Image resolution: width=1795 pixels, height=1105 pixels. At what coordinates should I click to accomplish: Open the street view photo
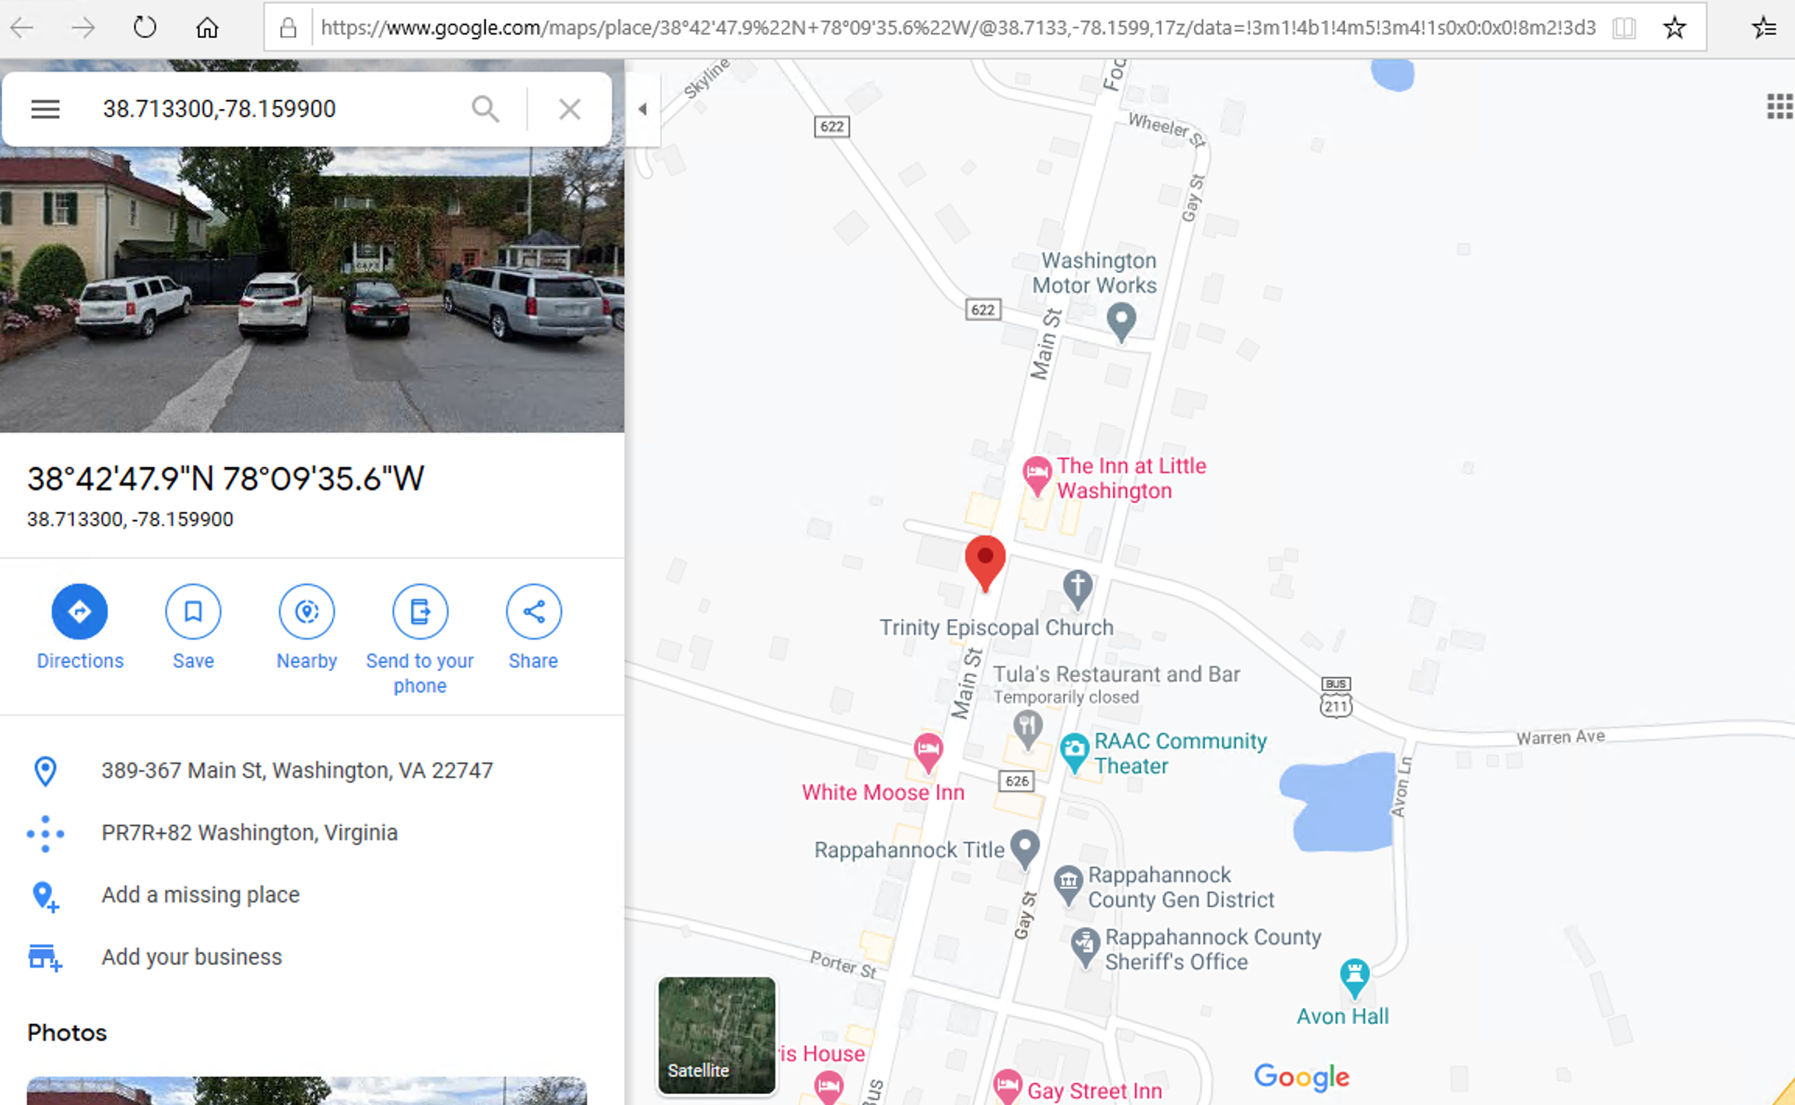point(312,288)
